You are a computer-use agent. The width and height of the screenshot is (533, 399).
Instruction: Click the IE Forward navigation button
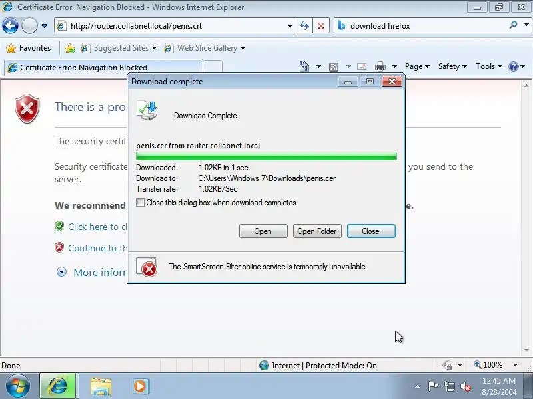click(x=29, y=26)
